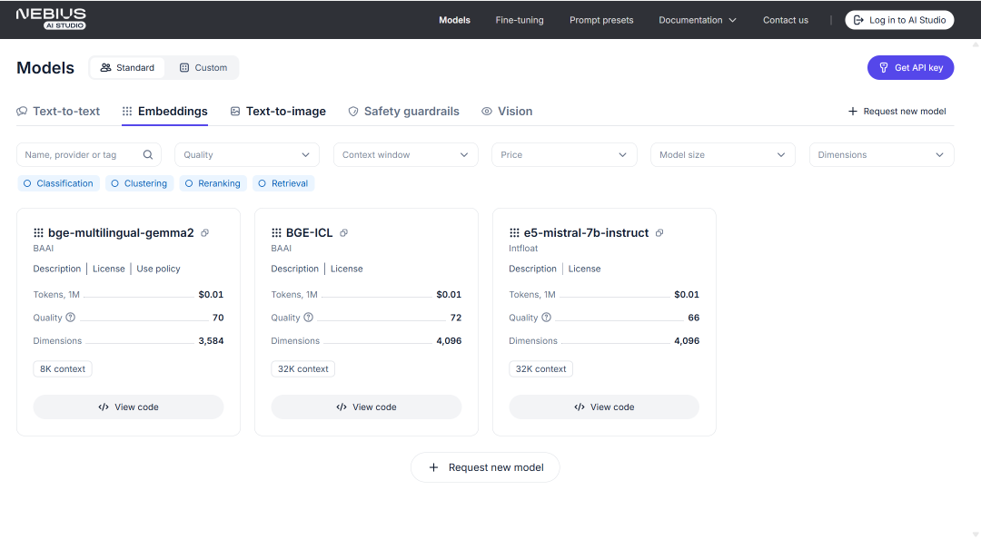This screenshot has height=539, width=981.
Task: Click the Nebius AI Studio logo
Action: [x=51, y=19]
